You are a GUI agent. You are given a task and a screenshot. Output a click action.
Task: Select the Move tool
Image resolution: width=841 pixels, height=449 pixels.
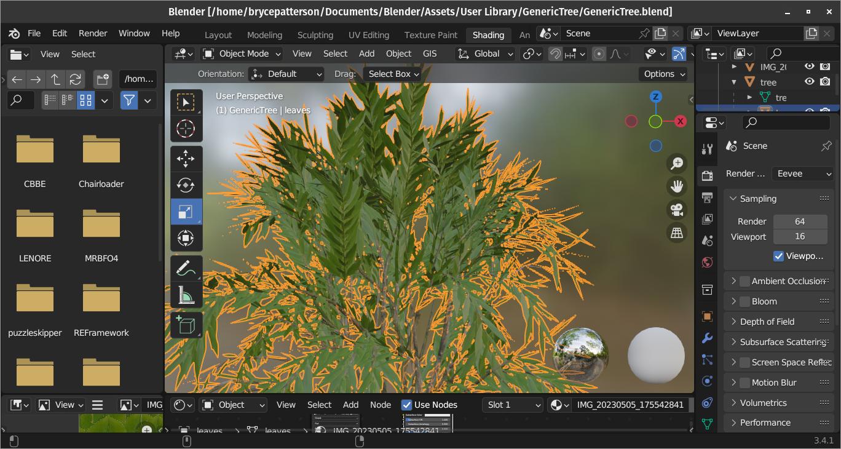186,159
